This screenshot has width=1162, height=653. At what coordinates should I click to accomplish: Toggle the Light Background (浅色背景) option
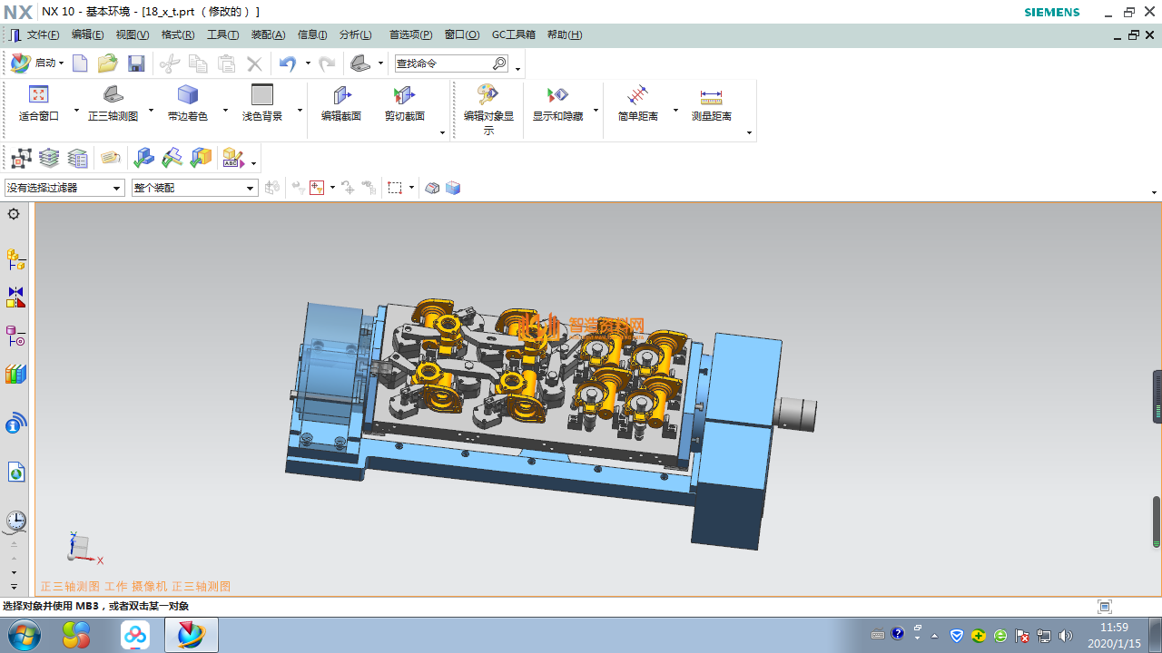261,95
